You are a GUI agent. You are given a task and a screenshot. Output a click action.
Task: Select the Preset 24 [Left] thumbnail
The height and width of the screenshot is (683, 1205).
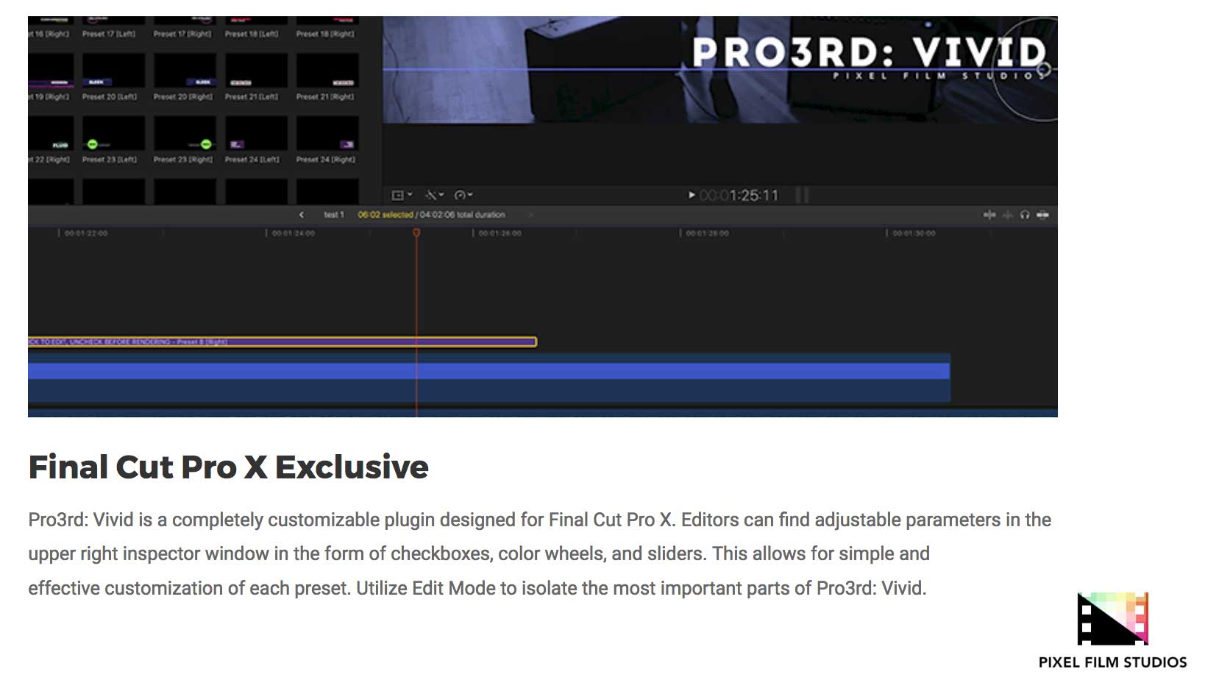click(x=256, y=134)
